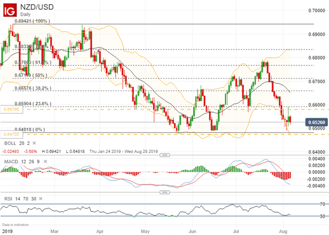Select the 0.65904 (23.6%) Fibonacci label

(33, 104)
